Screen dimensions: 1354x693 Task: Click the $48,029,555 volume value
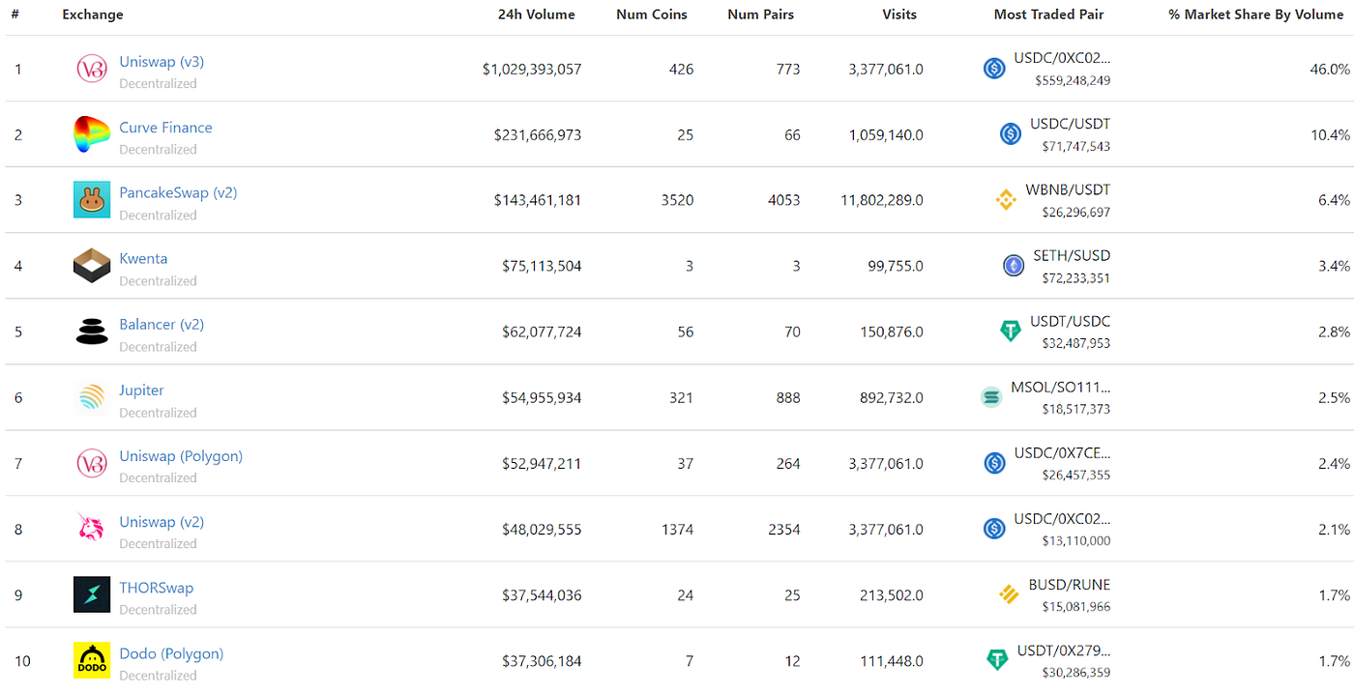pos(542,530)
